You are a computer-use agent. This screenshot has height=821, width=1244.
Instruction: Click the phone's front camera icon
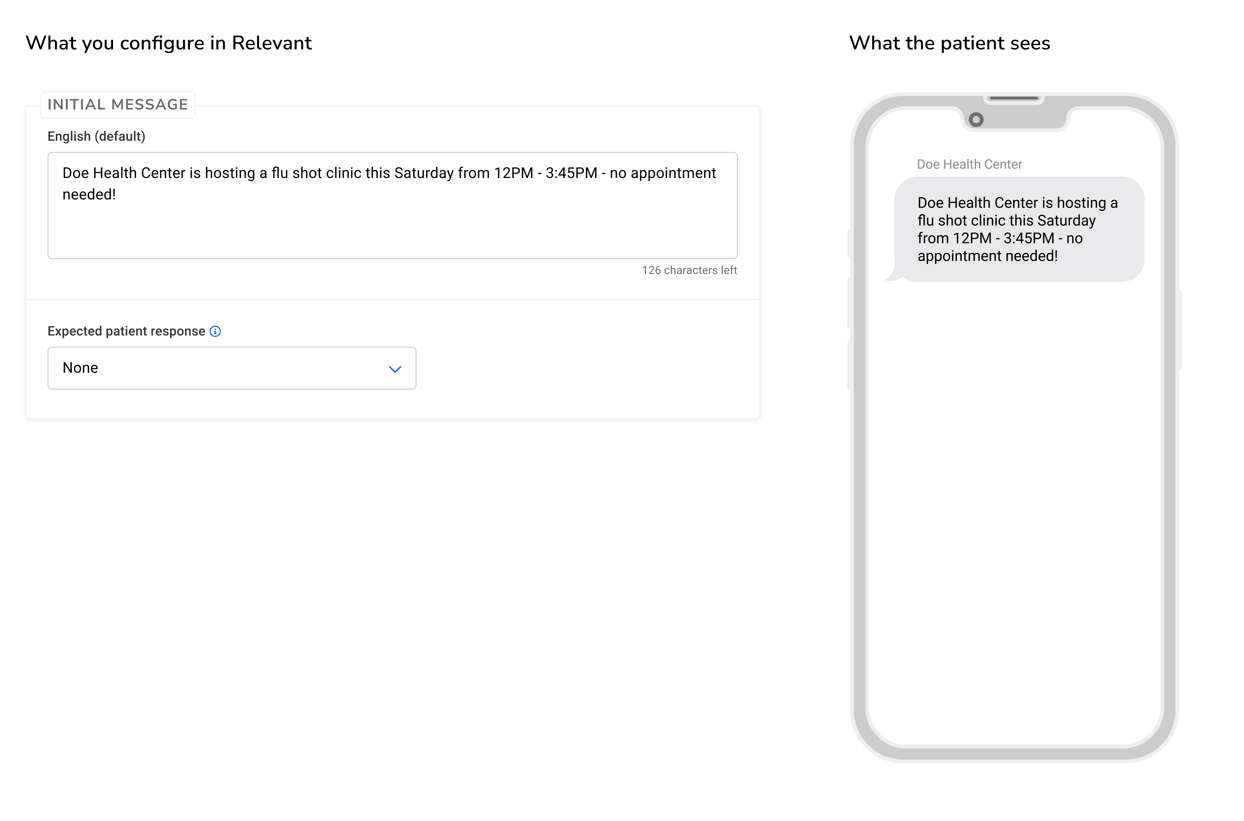pos(975,120)
